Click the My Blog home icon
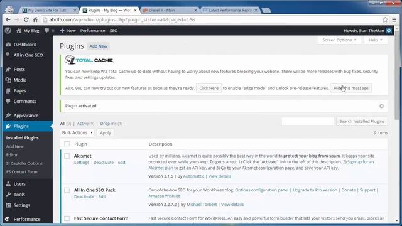This screenshot has width=402, height=226. [19, 31]
